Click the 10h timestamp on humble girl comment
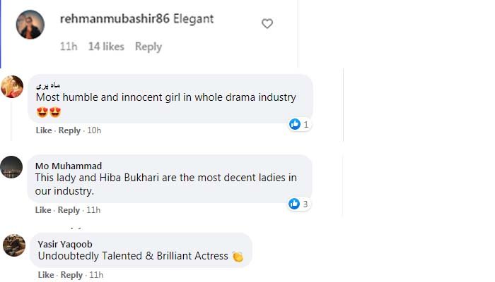495x282 pixels. pos(94,130)
